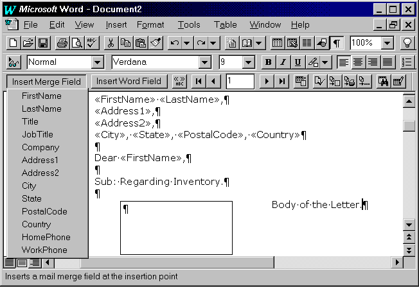Screen dimensions: 419x287
Task: Go to first merge record
Action: click(199, 81)
